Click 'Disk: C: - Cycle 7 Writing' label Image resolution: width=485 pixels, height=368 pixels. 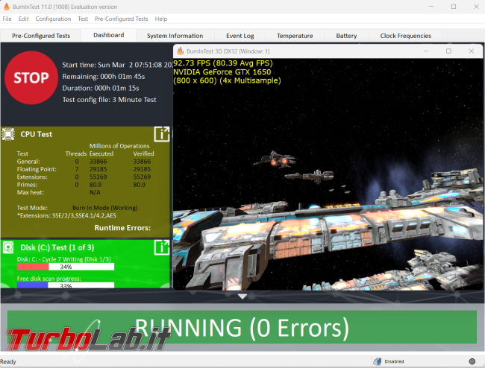63,259
